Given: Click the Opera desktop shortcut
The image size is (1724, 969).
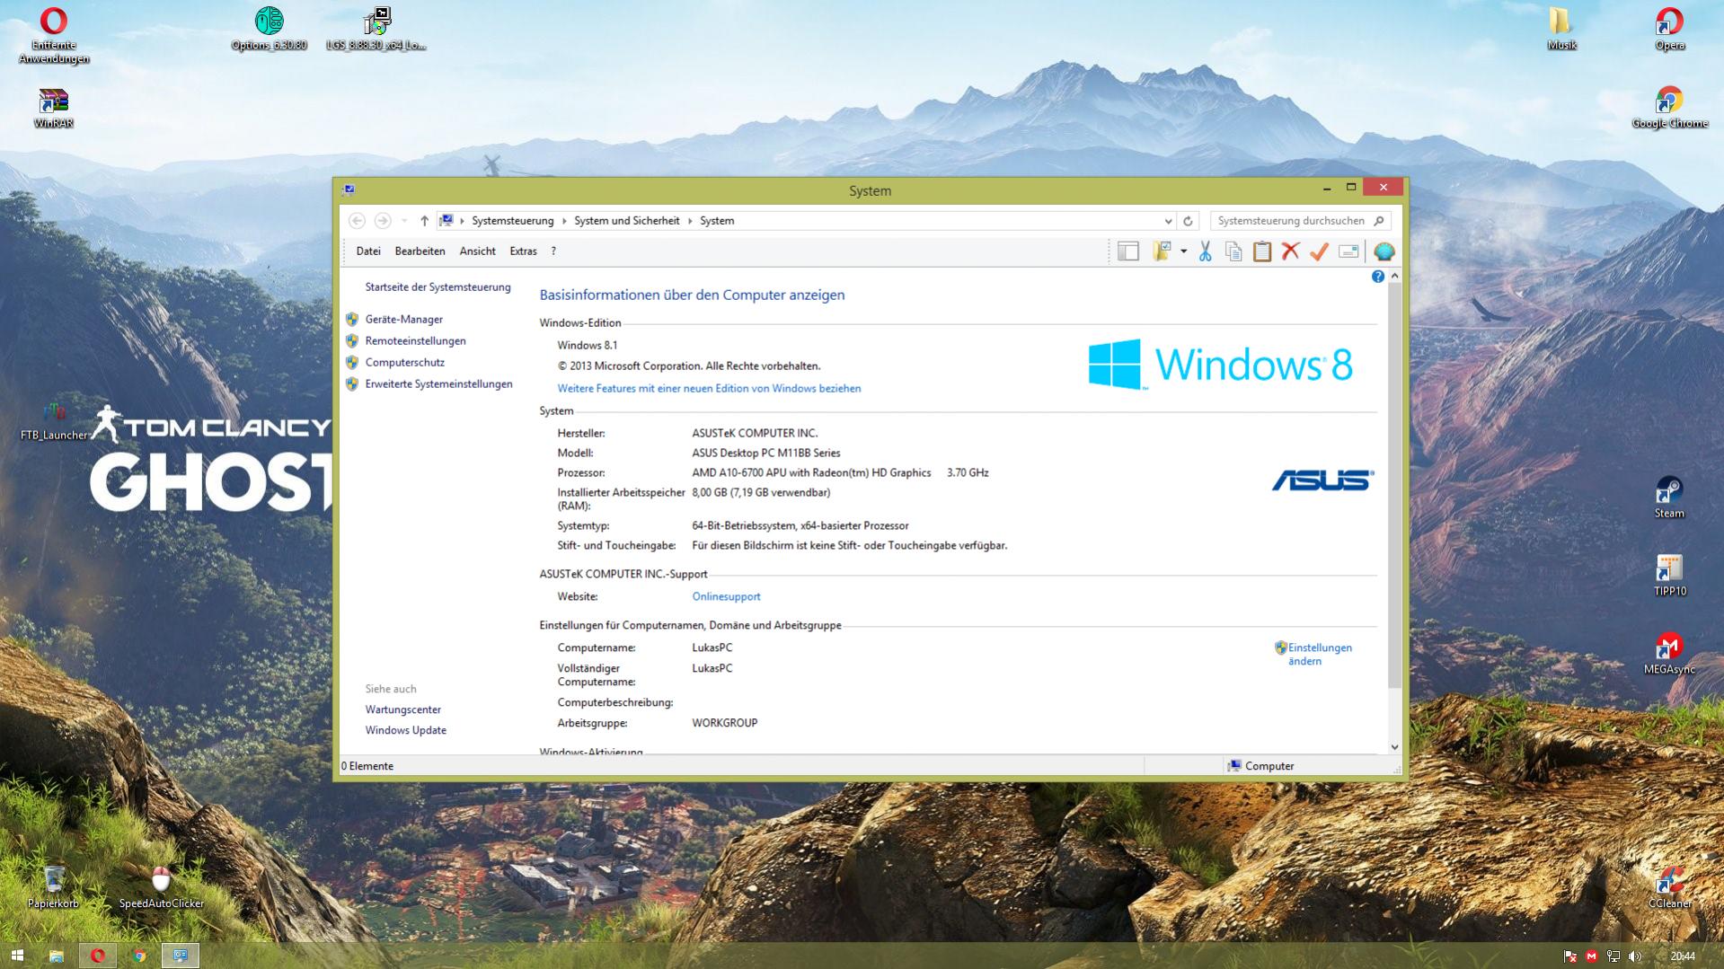Looking at the screenshot, I should [x=1669, y=29].
